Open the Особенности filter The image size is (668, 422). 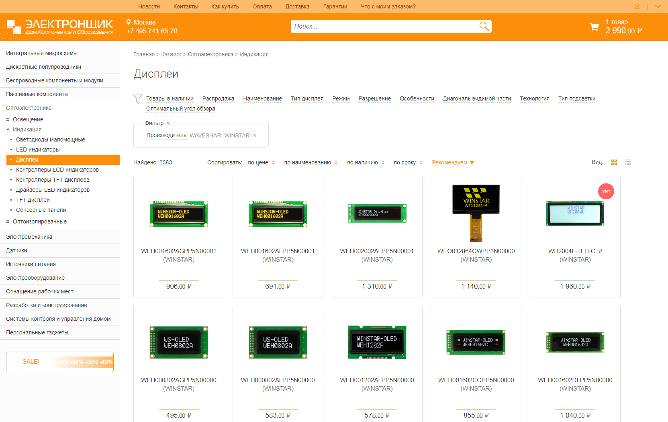417,98
